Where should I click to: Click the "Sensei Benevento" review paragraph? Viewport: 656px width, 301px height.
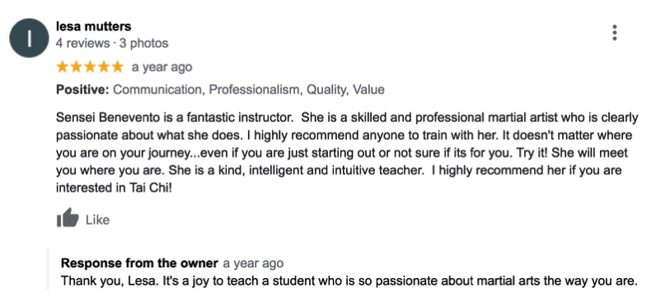(347, 153)
